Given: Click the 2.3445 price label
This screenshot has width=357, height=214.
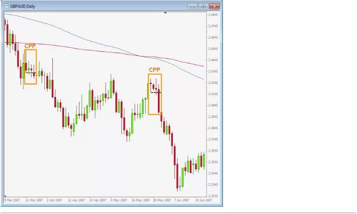Looking at the screenshot, I should 213,173.
